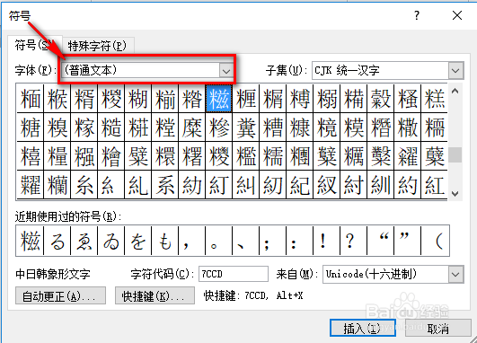Select the 糸 character in symbol grid

pos(84,184)
